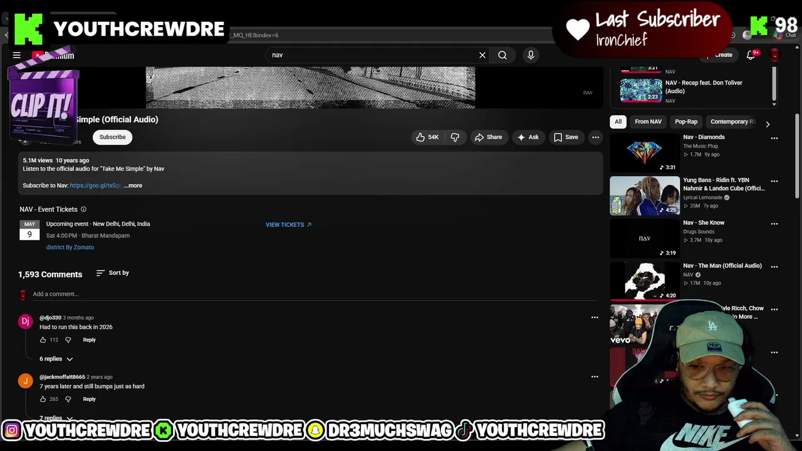
Task: Open Nav - The Man (Official Audio) thumbnail
Action: 645,281
